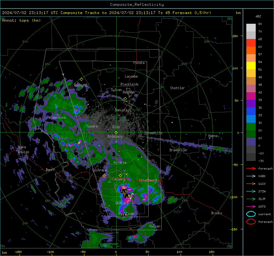
Task: Click the Sundre town label
Action: 92,126
